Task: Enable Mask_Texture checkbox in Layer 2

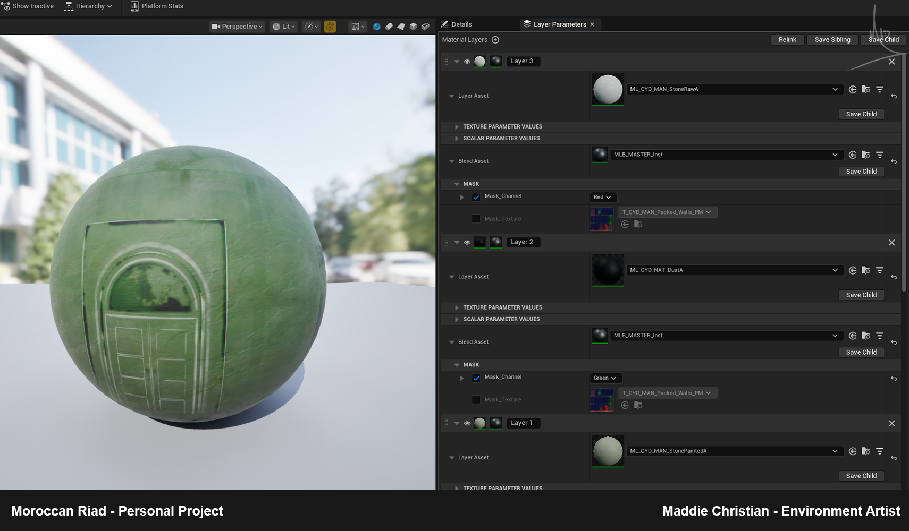Action: click(476, 400)
